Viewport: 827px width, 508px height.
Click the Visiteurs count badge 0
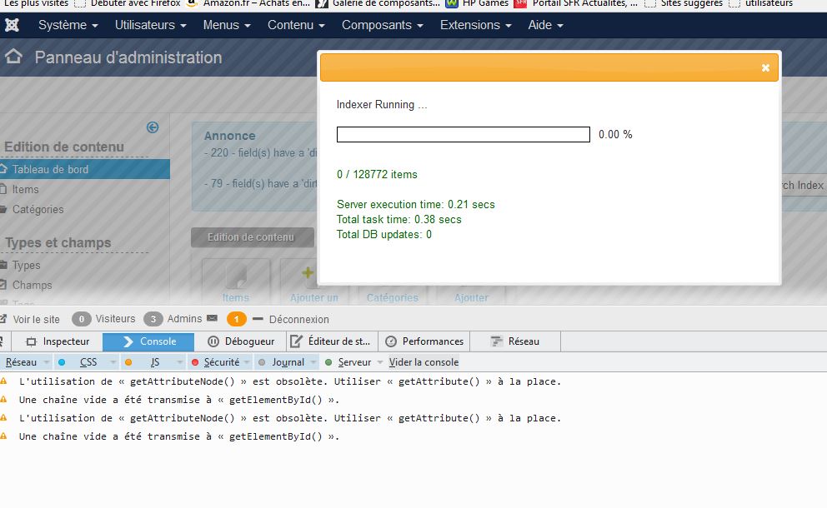click(81, 319)
